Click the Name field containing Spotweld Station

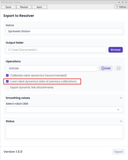click(x=64, y=31)
